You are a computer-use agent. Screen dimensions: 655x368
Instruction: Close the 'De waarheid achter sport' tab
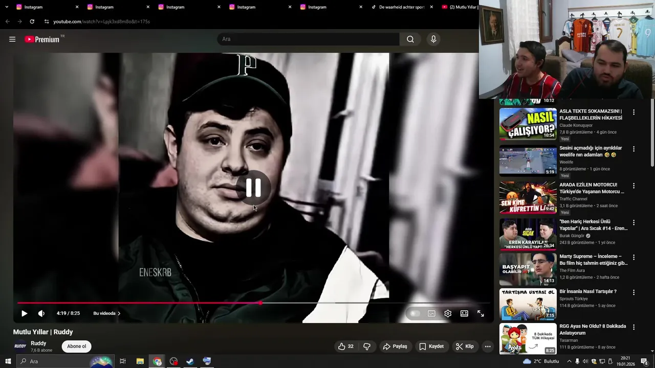431,7
